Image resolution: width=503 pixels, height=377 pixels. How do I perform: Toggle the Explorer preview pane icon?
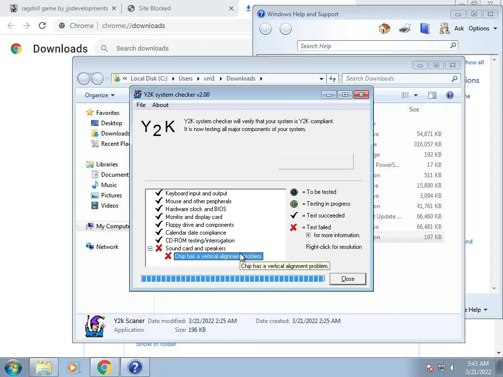point(432,95)
